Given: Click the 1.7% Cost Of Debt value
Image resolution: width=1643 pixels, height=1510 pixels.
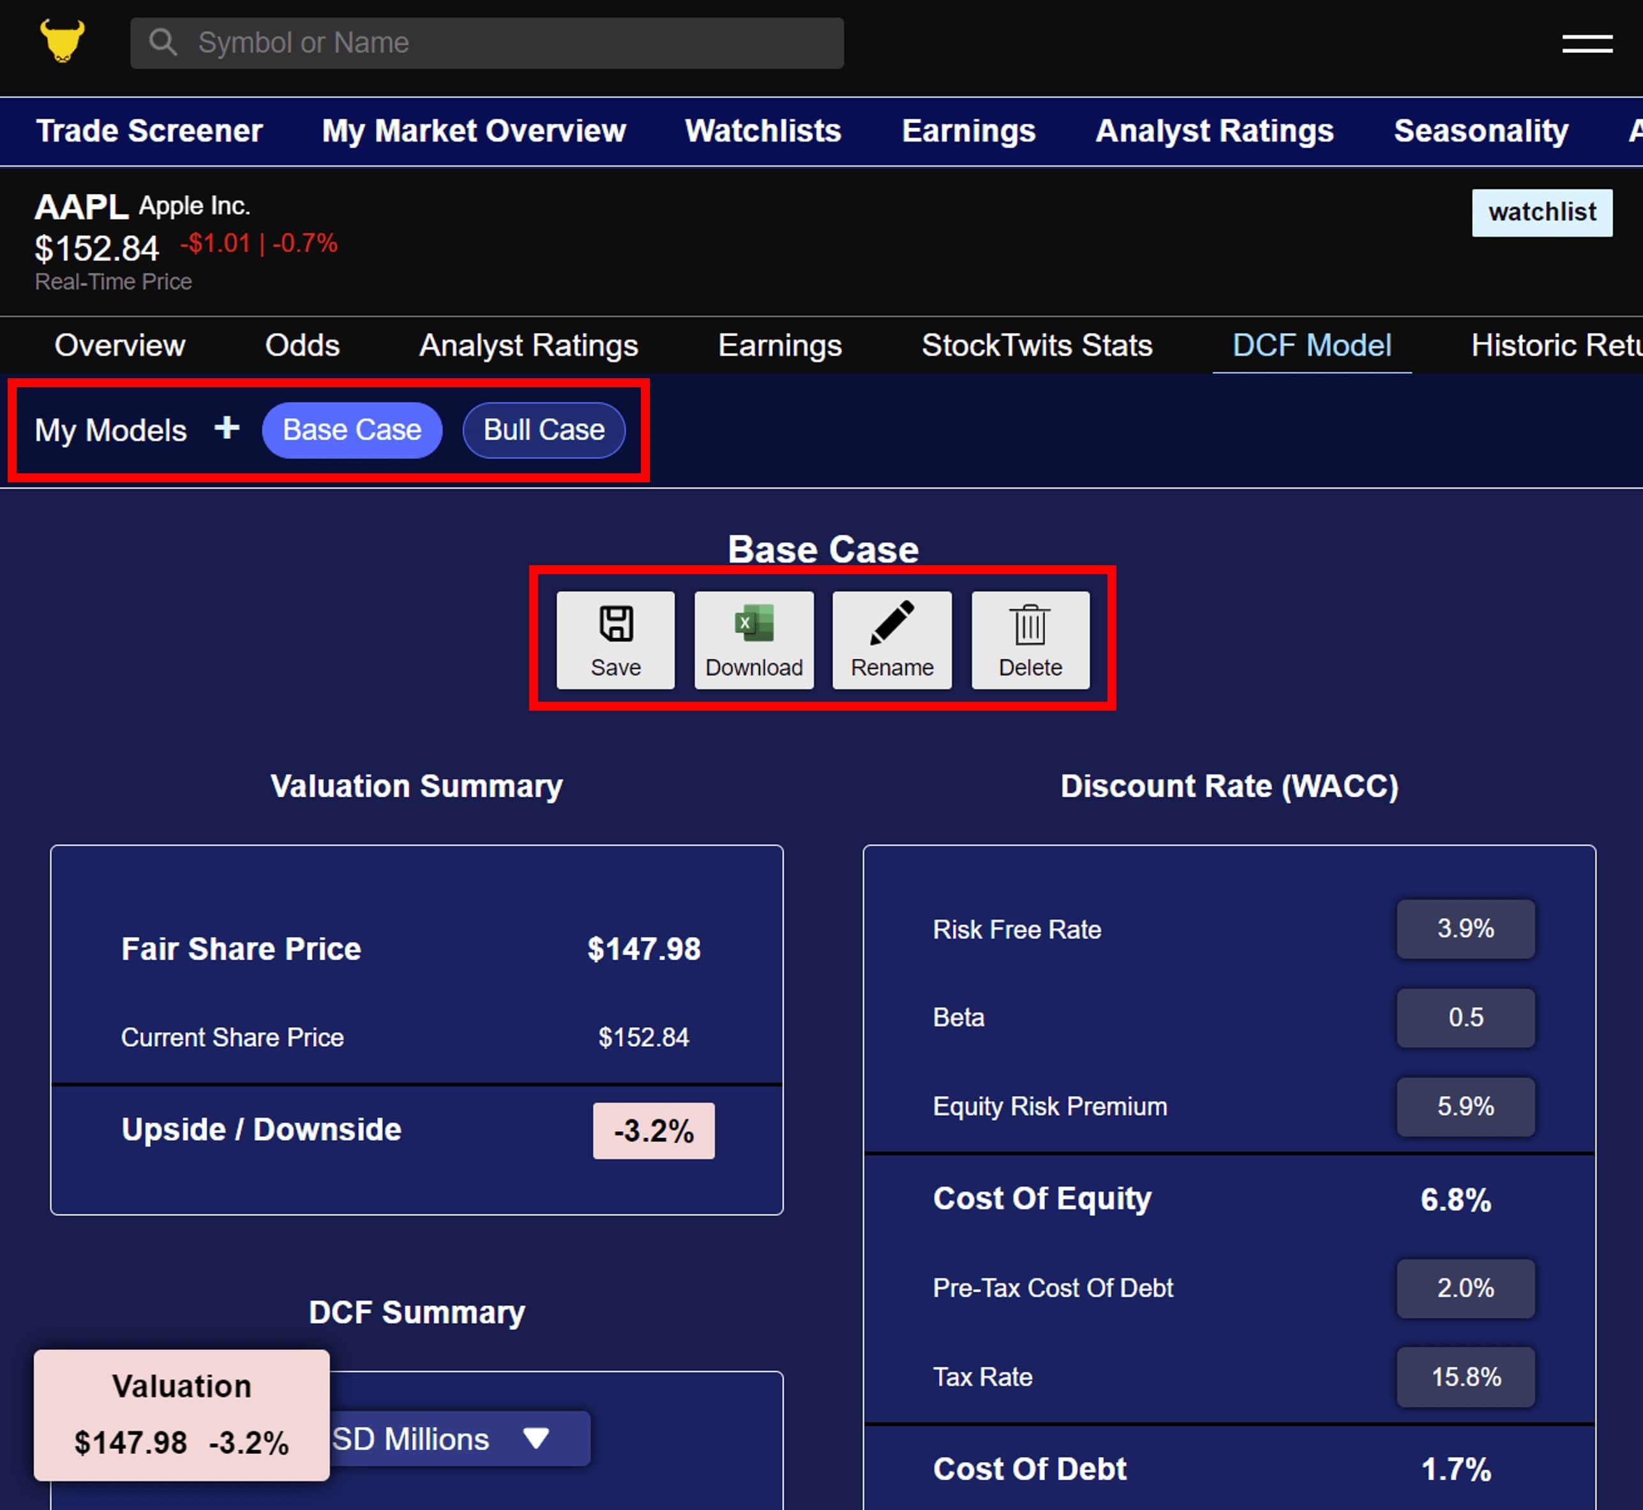Looking at the screenshot, I should pos(1456,1469).
